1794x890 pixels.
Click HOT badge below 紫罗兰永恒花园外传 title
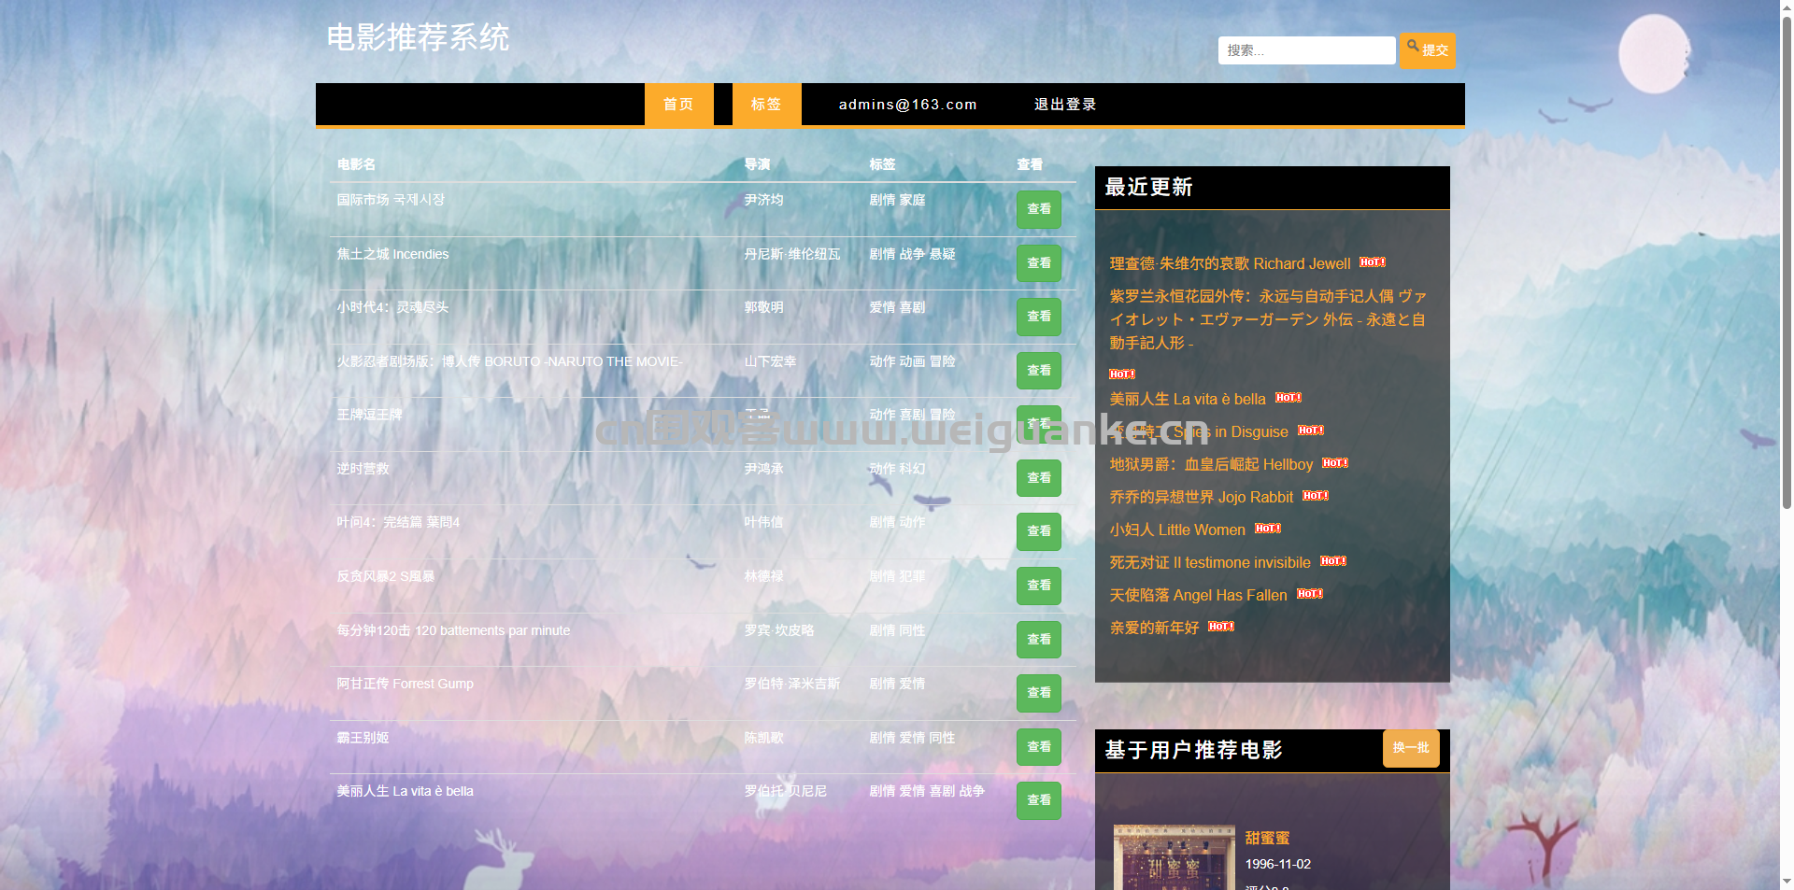[x=1122, y=374]
